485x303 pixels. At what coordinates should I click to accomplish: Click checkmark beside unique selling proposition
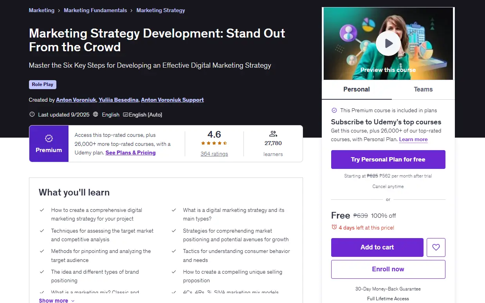click(x=174, y=272)
